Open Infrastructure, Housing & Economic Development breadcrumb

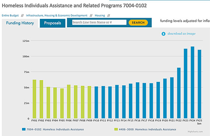56,16
